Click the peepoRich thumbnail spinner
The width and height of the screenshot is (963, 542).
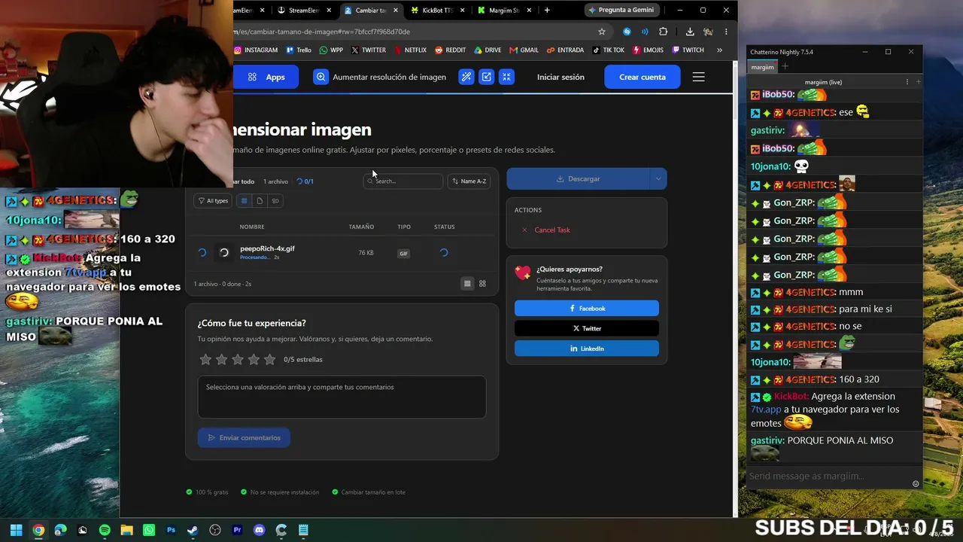[223, 253]
